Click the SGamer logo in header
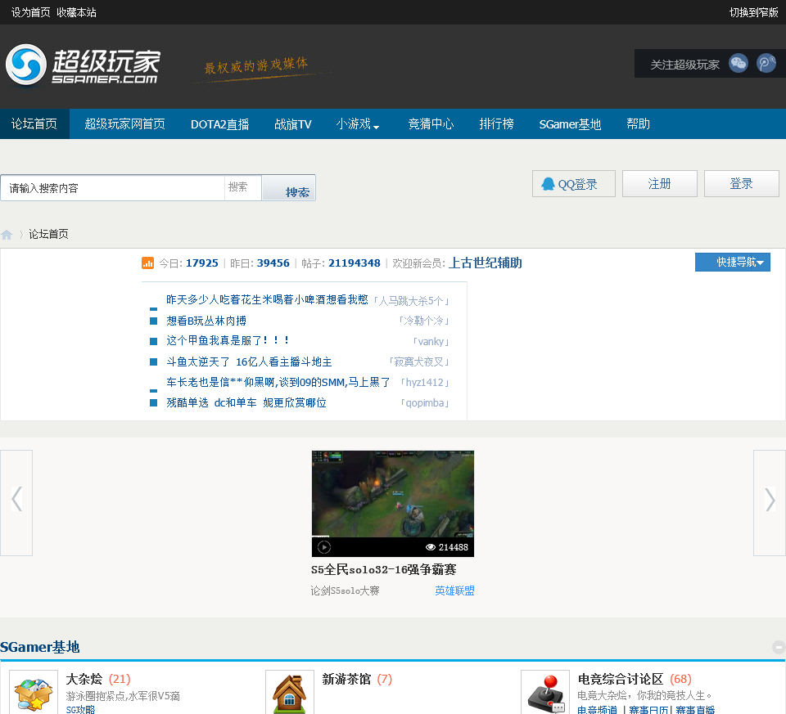Image resolution: width=786 pixels, height=714 pixels. click(x=84, y=65)
